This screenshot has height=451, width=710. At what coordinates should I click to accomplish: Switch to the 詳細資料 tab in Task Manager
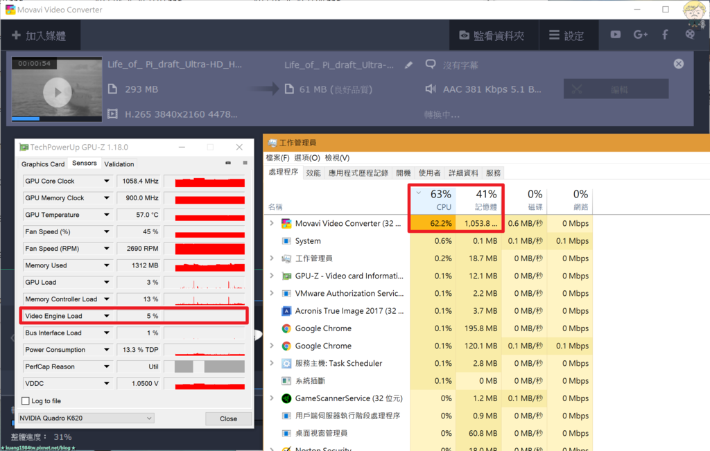coord(463,173)
